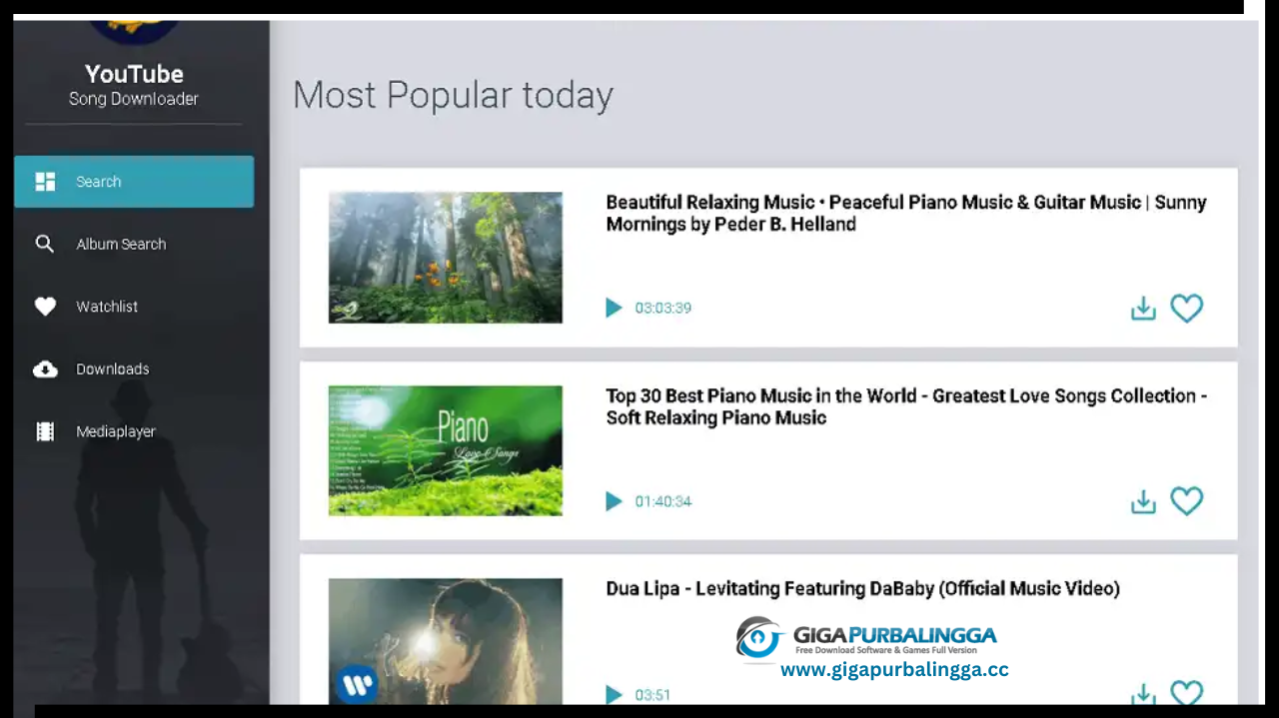Open the Dua Lipa video thumbnail
Image resolution: width=1279 pixels, height=718 pixels.
pos(446,641)
